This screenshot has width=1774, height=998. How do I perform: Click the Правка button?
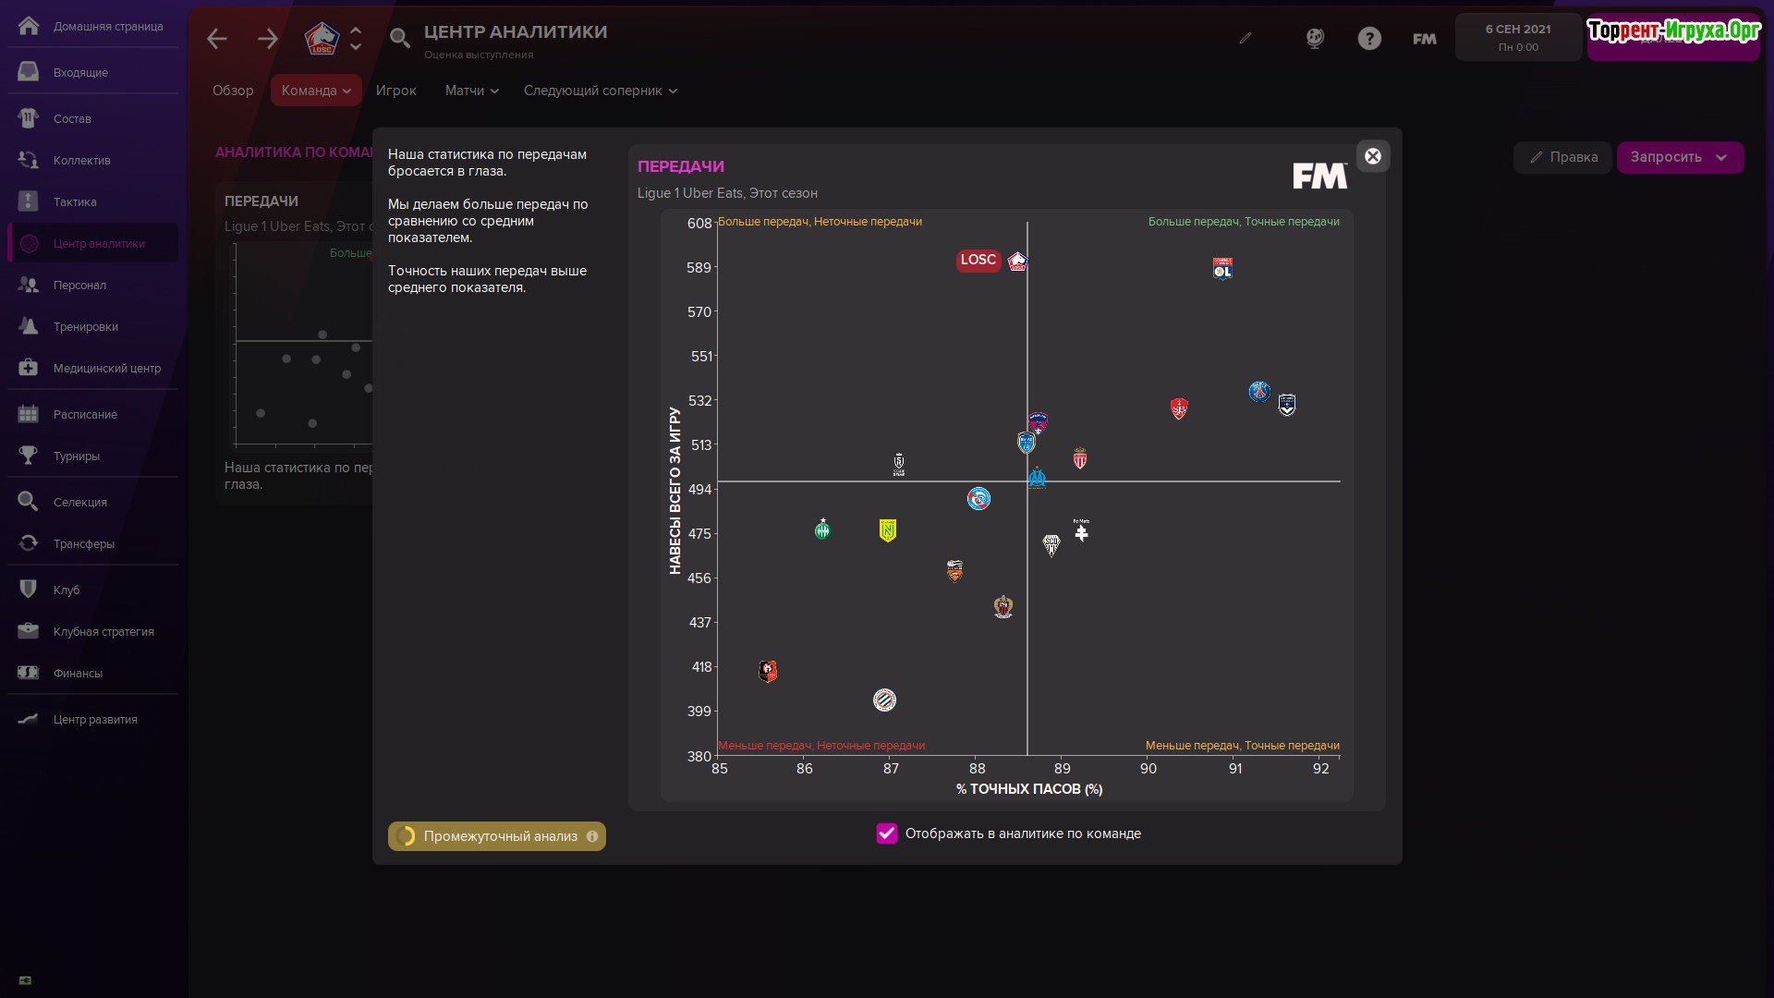pyautogui.click(x=1563, y=157)
